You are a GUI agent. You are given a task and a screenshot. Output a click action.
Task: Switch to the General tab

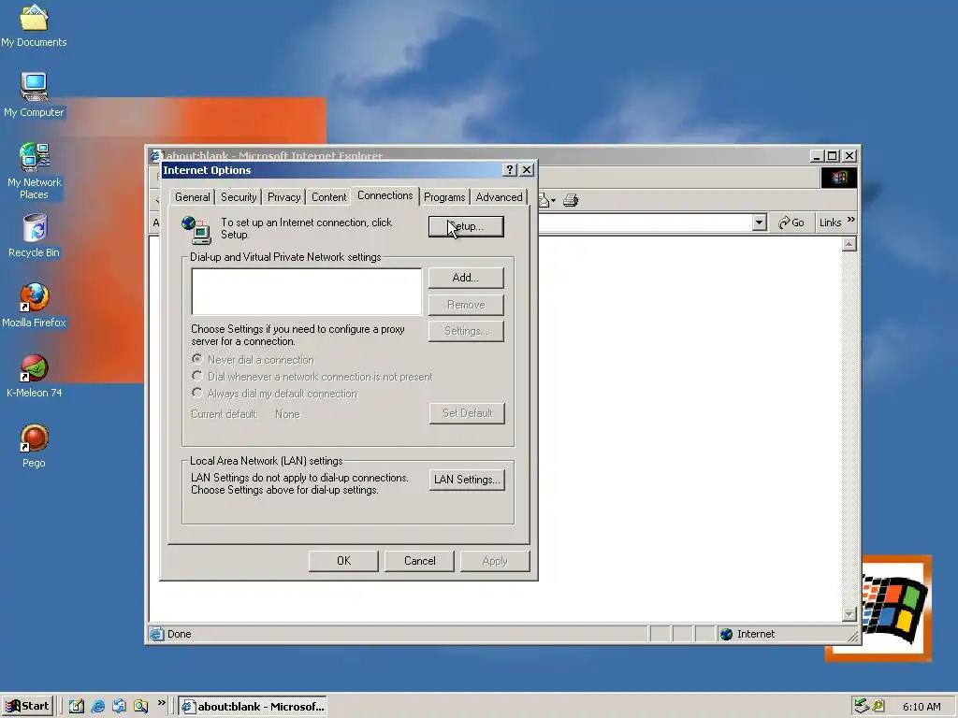[193, 196]
